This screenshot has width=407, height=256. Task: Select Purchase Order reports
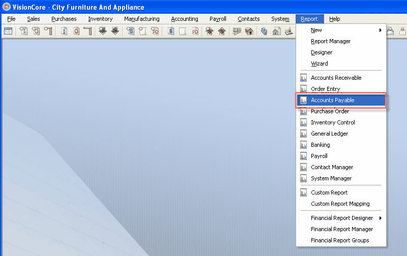click(341, 111)
